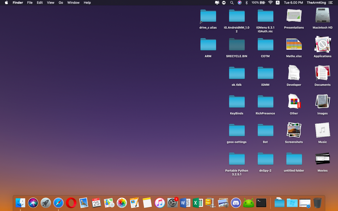
Task: Open System Preferences with the notification badge
Action: coord(172,203)
